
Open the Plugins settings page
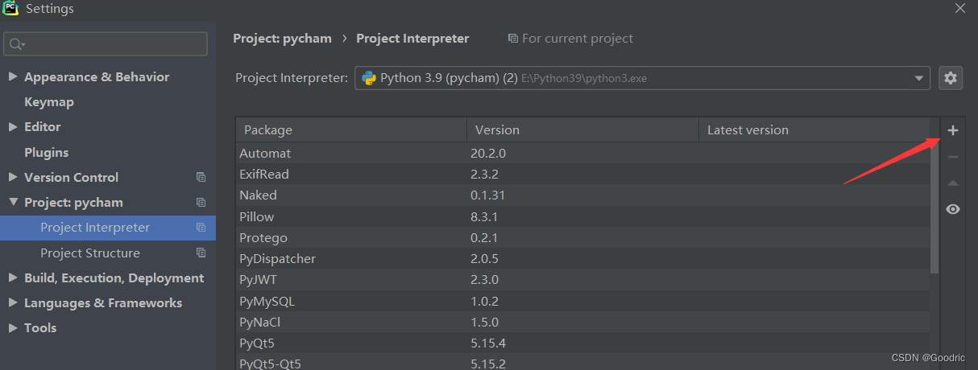(46, 152)
